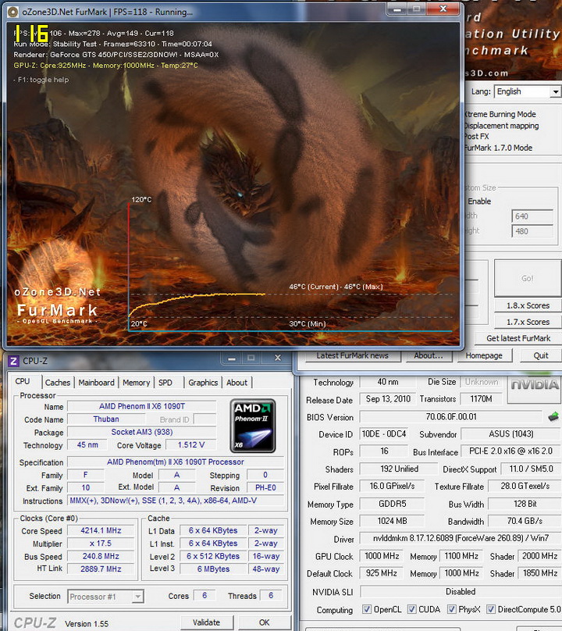This screenshot has width=562, height=631.
Task: Select the Displacement mapping option
Action: (x=502, y=126)
